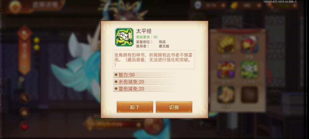Tap the first yellow star rating
The width and height of the screenshot is (309, 139).
36,40
